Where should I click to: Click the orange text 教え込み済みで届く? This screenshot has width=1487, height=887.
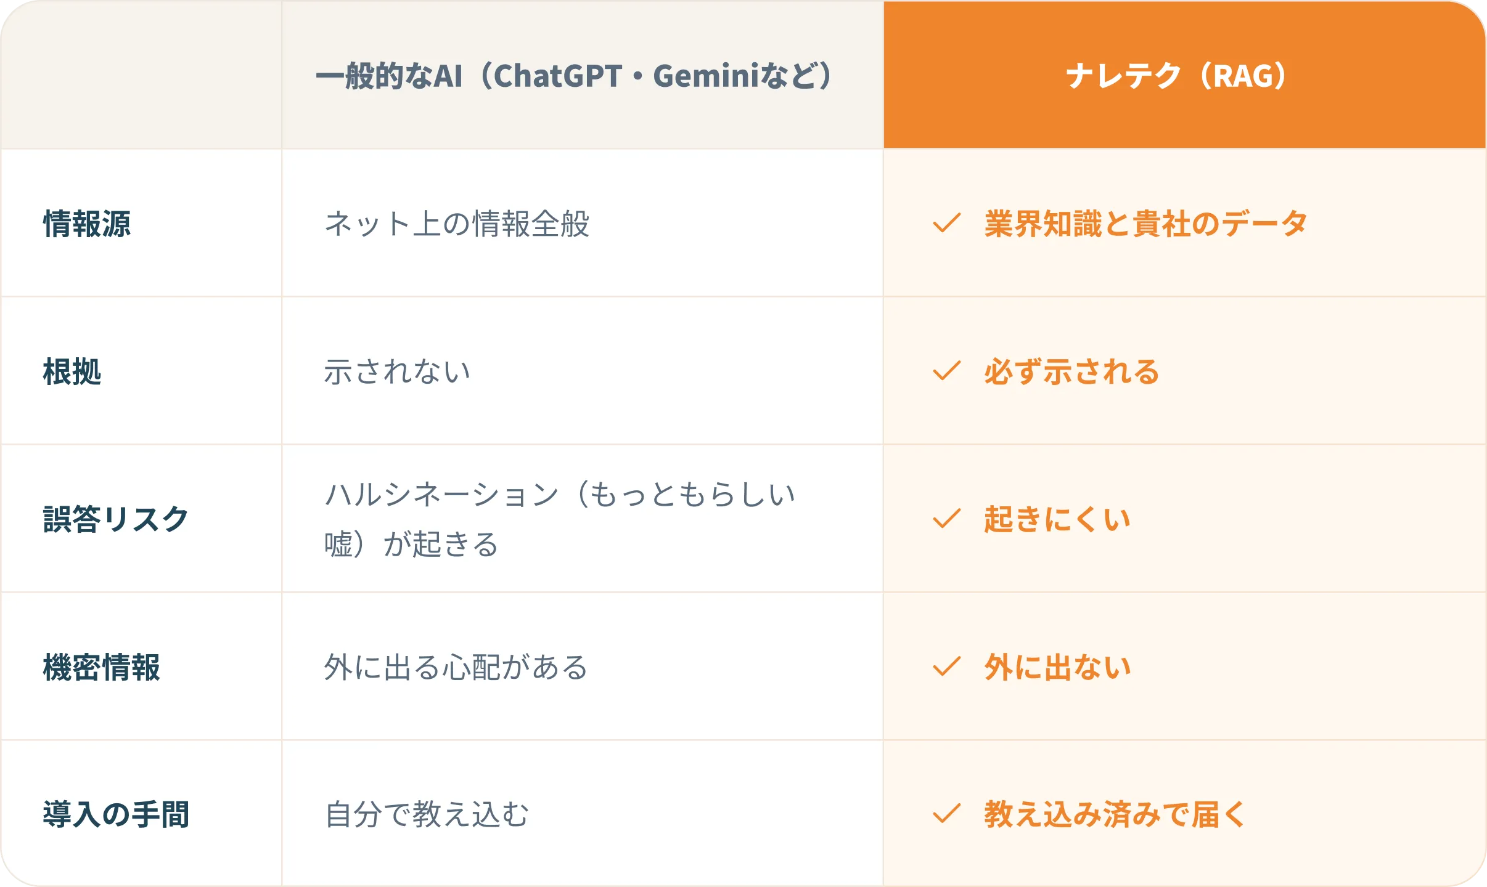[1116, 814]
